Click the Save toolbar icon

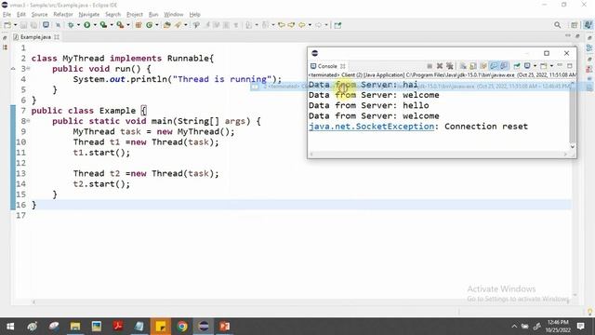[x=23, y=25]
